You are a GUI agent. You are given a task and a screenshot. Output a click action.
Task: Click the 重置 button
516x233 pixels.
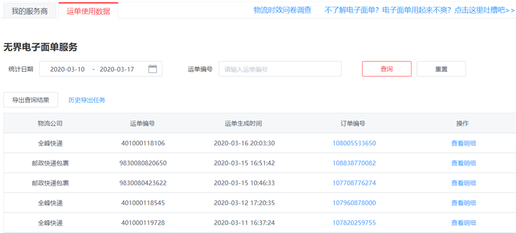pyautogui.click(x=441, y=69)
